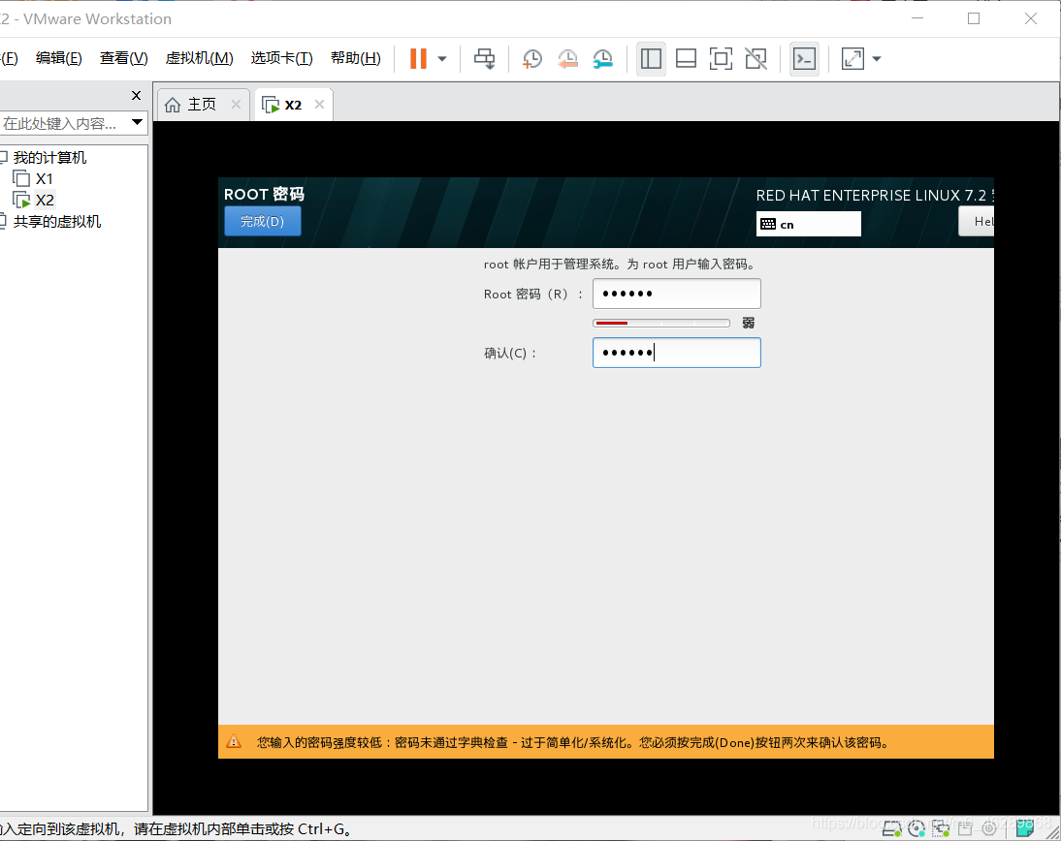
Task: Minimize the VMware Workstation window
Action: pos(917,18)
